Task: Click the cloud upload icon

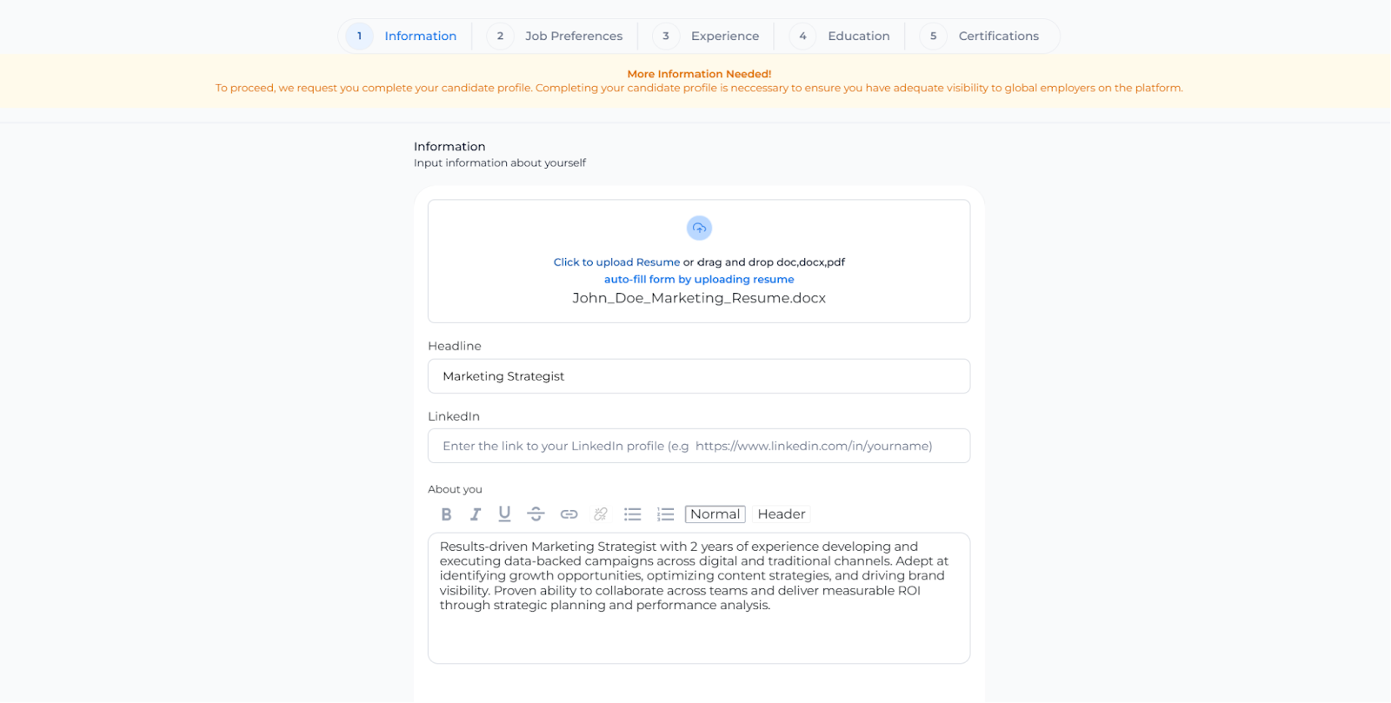Action: point(699,228)
